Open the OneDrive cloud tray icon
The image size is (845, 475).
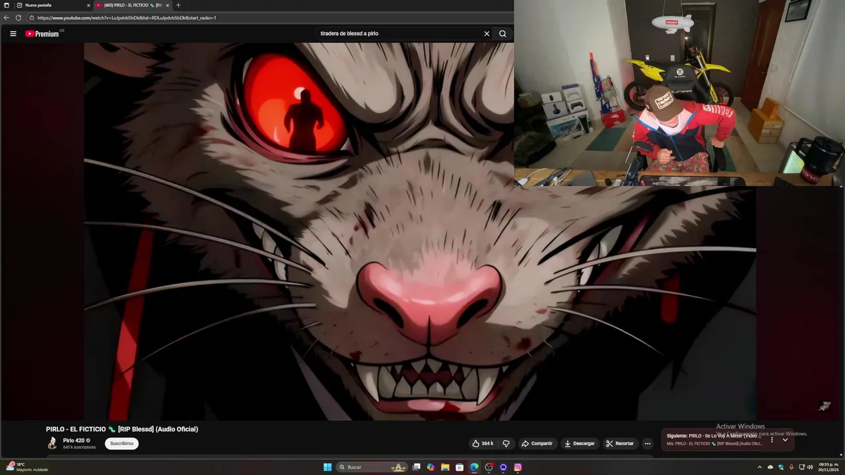(770, 467)
